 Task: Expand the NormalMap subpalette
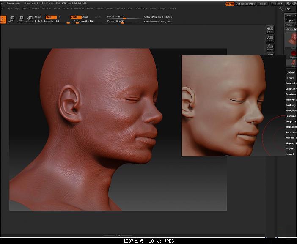291,132
